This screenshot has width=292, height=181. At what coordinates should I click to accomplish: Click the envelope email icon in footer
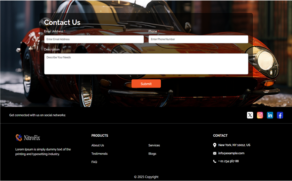tap(215, 153)
